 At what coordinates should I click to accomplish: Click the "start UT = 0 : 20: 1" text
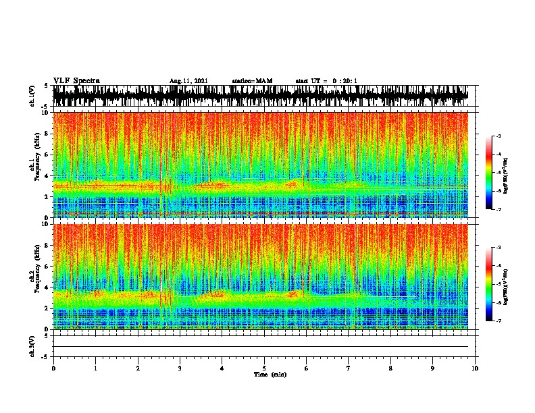click(326, 81)
